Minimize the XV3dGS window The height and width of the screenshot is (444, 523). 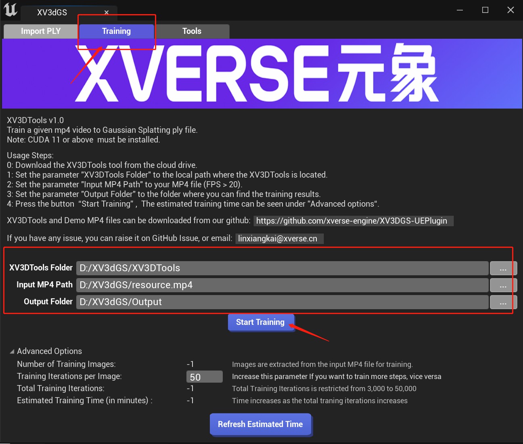(x=460, y=10)
